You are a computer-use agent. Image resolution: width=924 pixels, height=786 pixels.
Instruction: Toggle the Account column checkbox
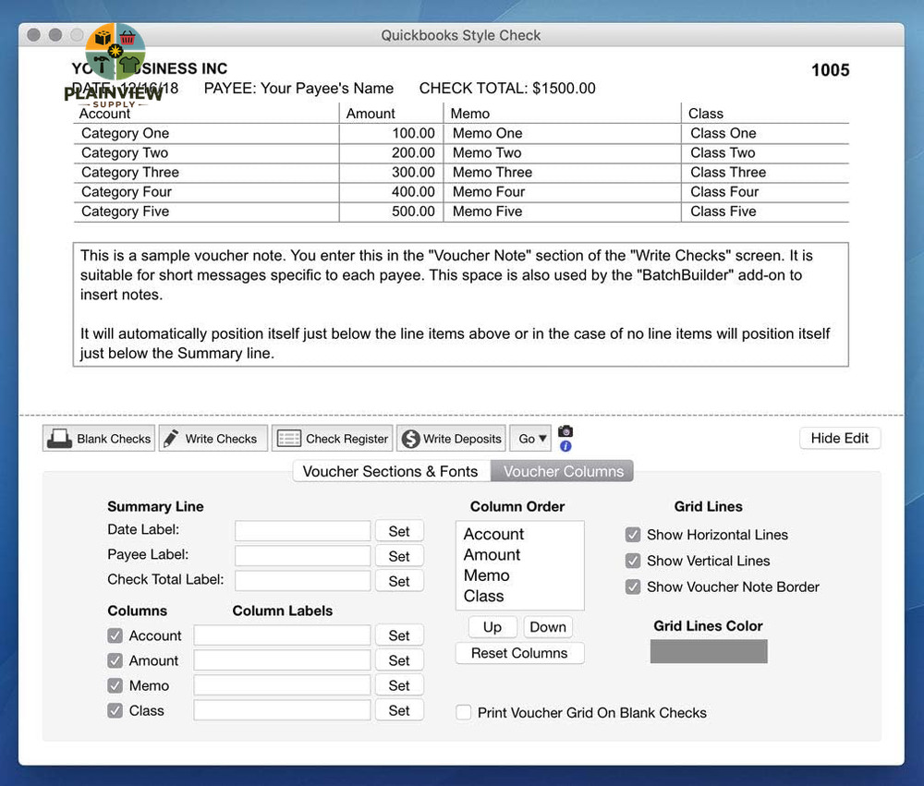coord(115,635)
